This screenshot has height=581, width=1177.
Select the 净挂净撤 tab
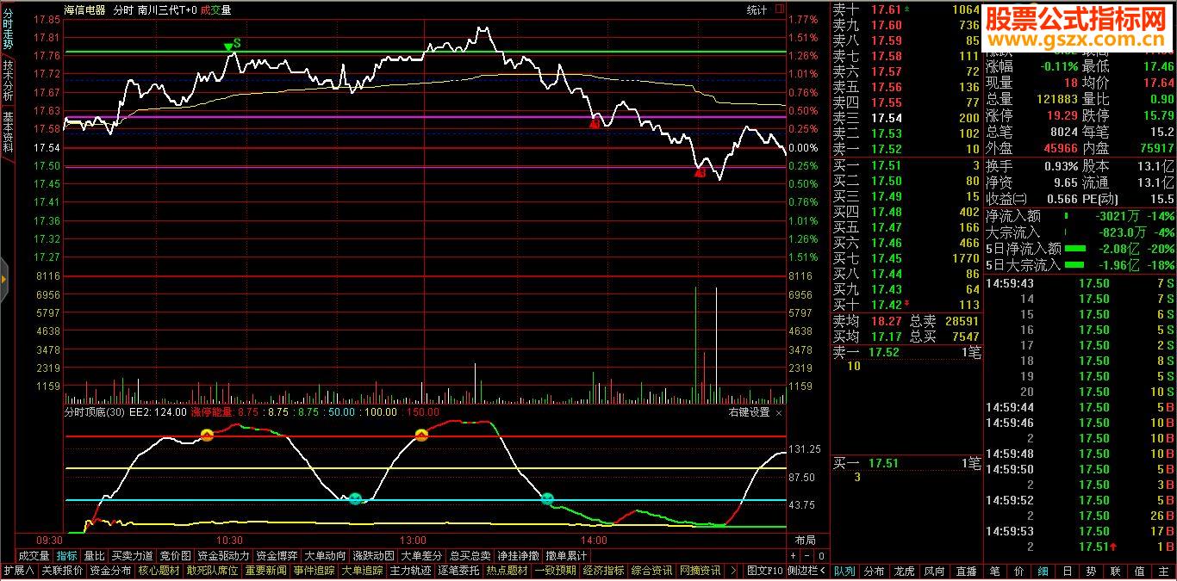pos(518,556)
